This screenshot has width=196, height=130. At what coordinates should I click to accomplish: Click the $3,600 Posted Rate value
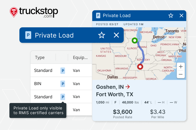[x=122, y=112]
